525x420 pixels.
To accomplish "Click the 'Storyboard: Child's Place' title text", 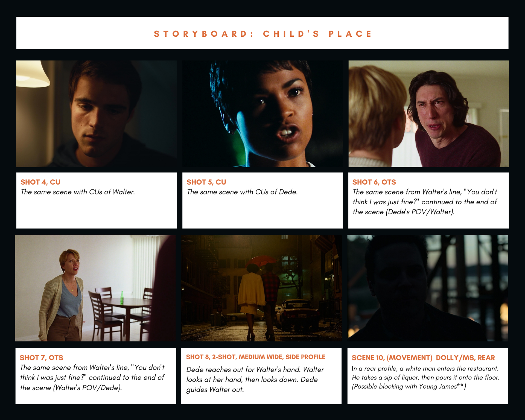I will click(263, 34).
